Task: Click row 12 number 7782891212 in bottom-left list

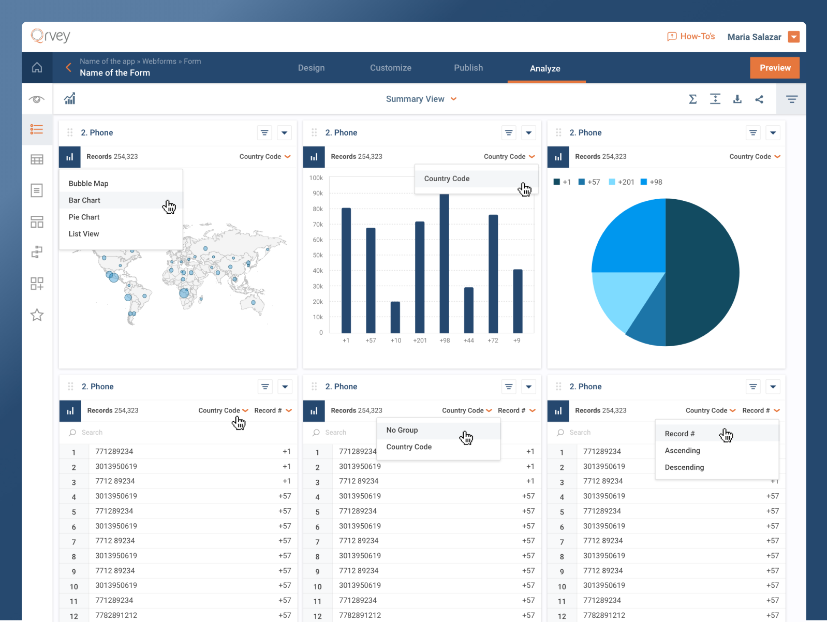Action: (x=116, y=615)
